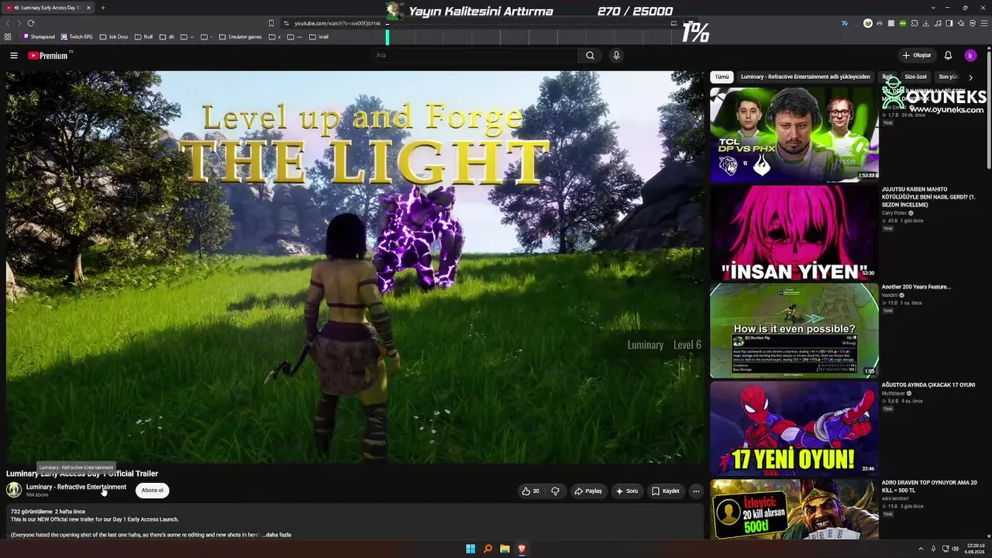This screenshot has height=558, width=992.
Task: Open the Null bookmark folder
Action: coord(143,36)
